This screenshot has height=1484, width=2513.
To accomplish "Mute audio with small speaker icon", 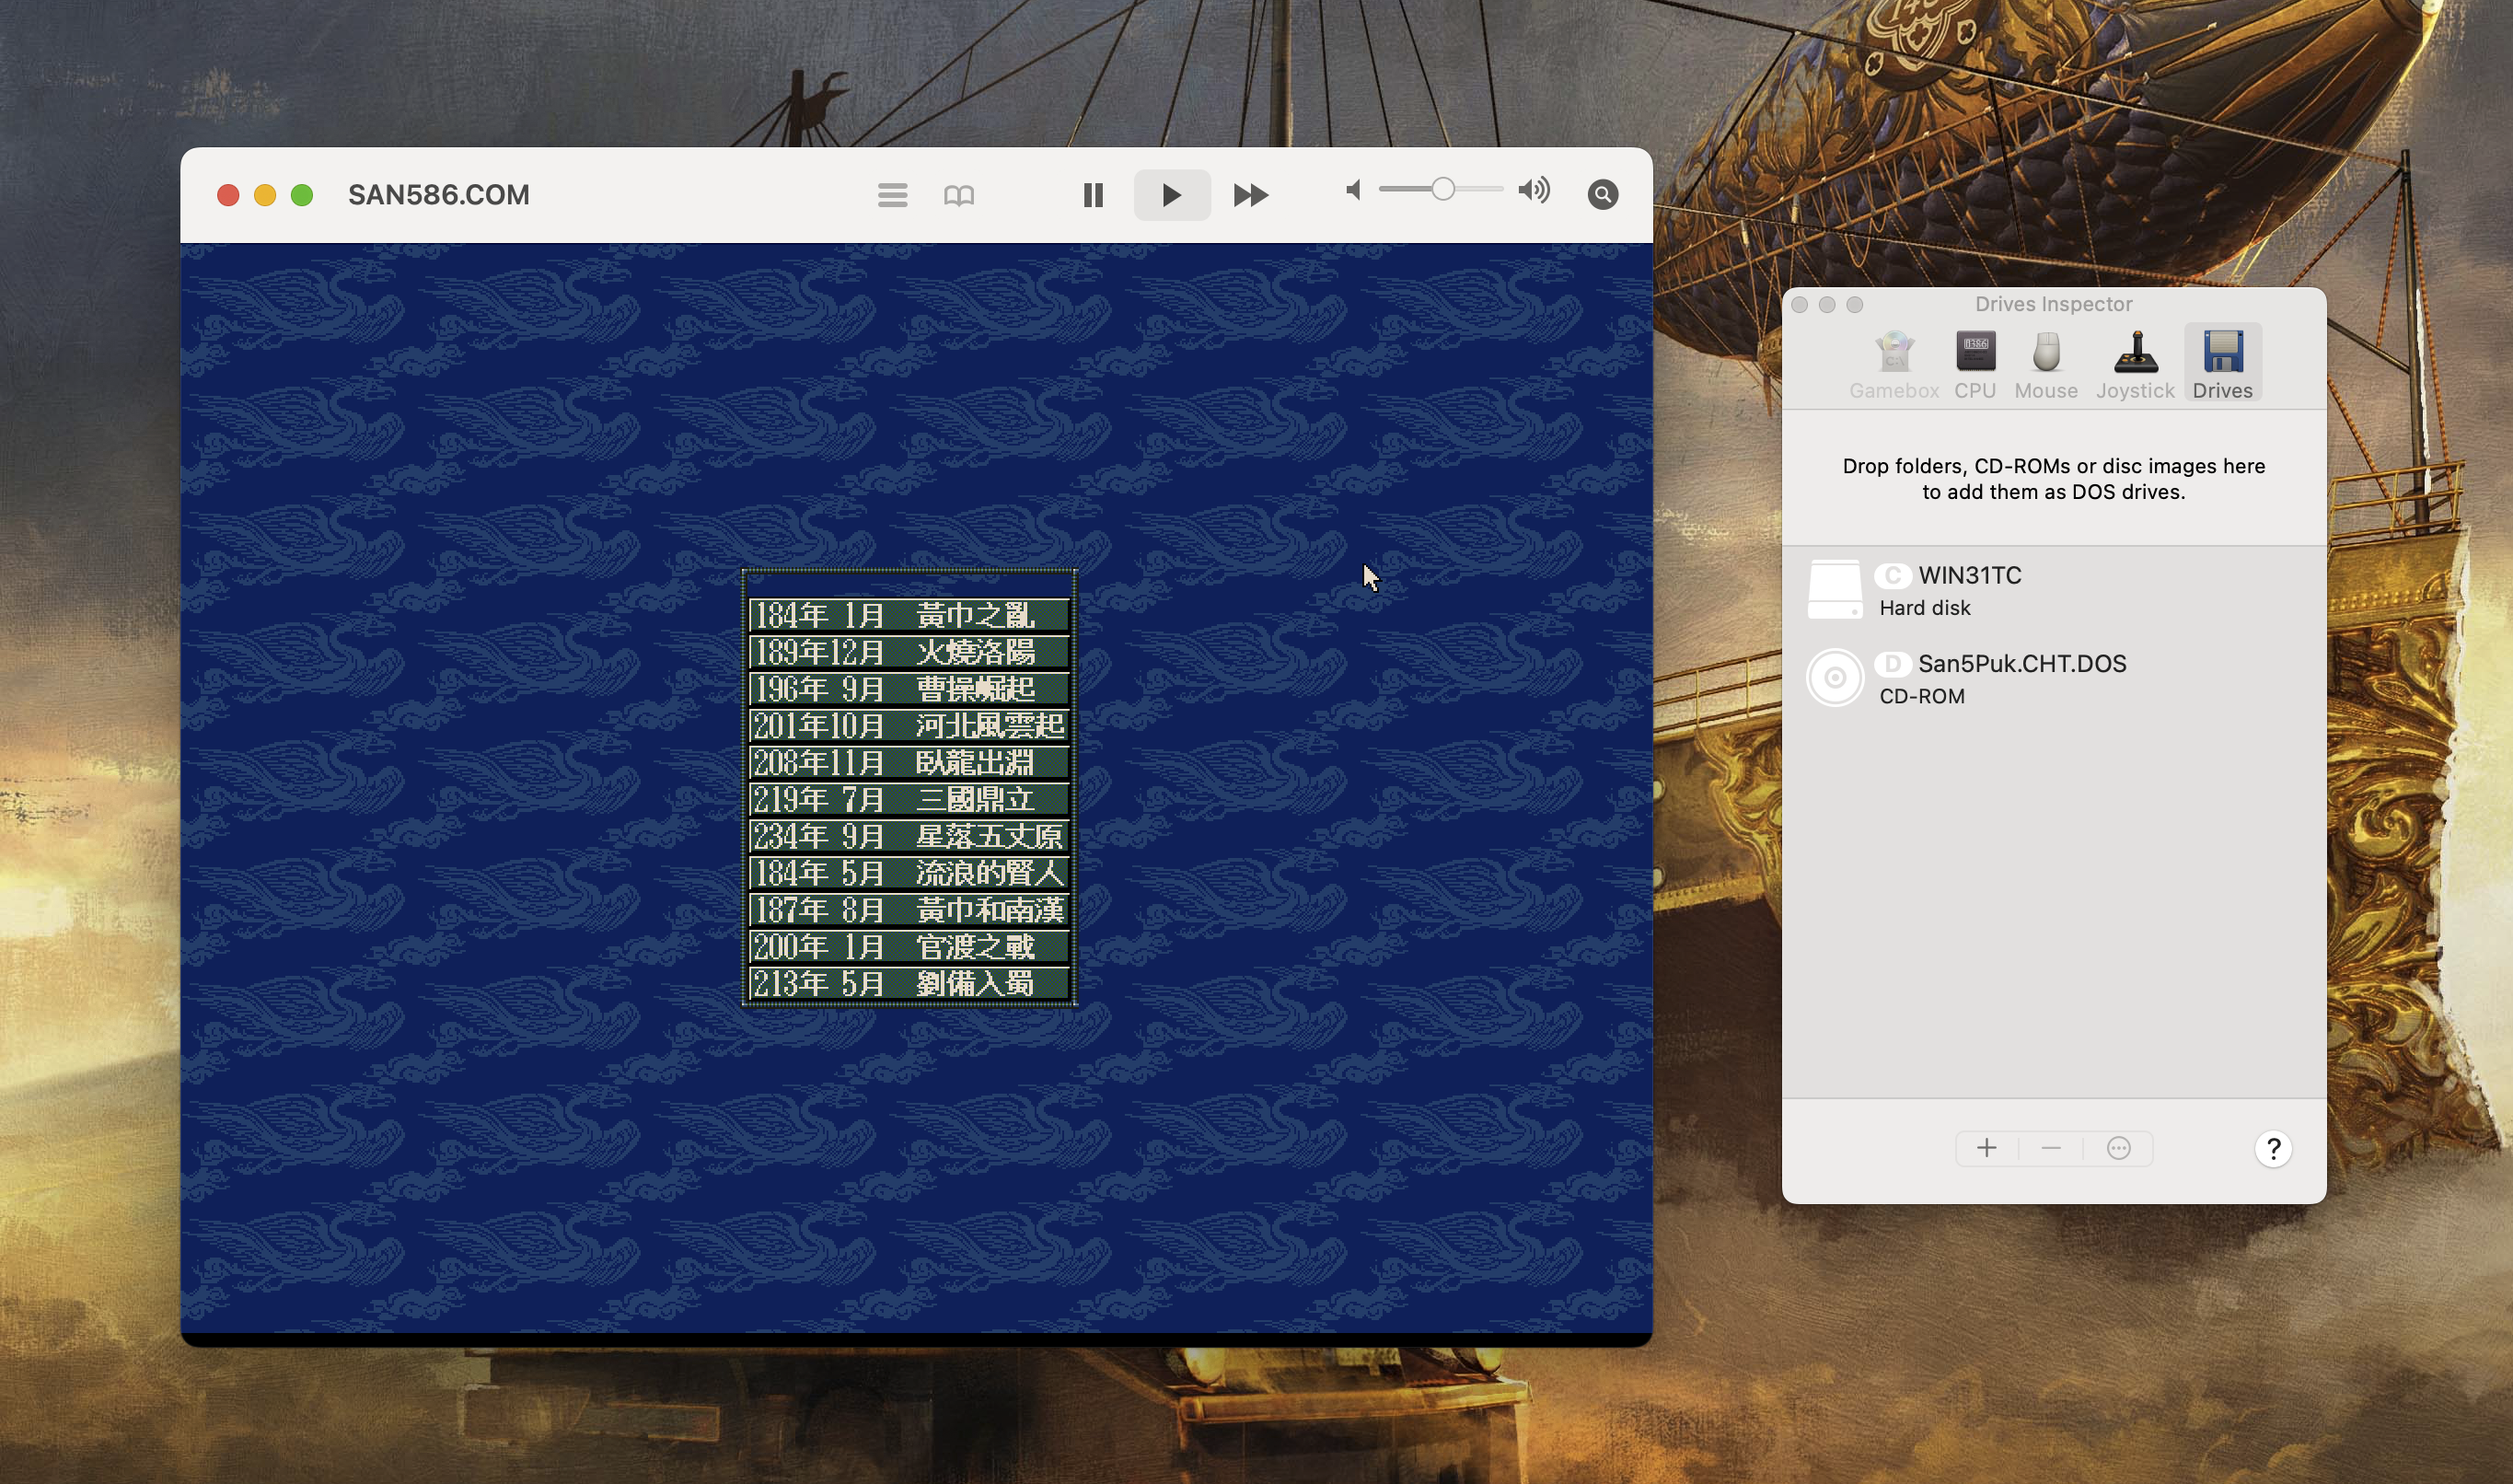I will [x=1353, y=190].
